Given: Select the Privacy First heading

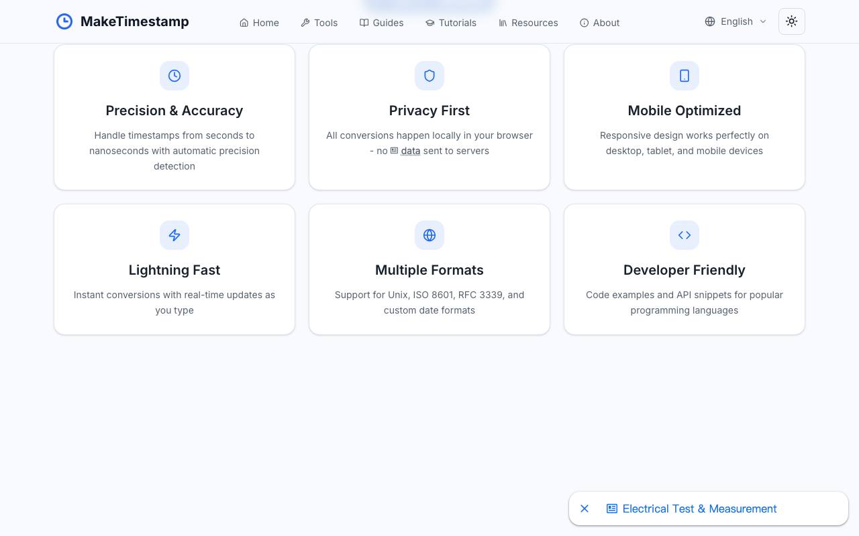Looking at the screenshot, I should (x=429, y=111).
